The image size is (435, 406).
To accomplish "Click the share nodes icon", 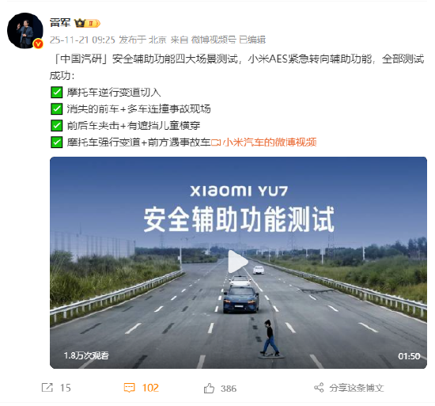I will [x=319, y=388].
